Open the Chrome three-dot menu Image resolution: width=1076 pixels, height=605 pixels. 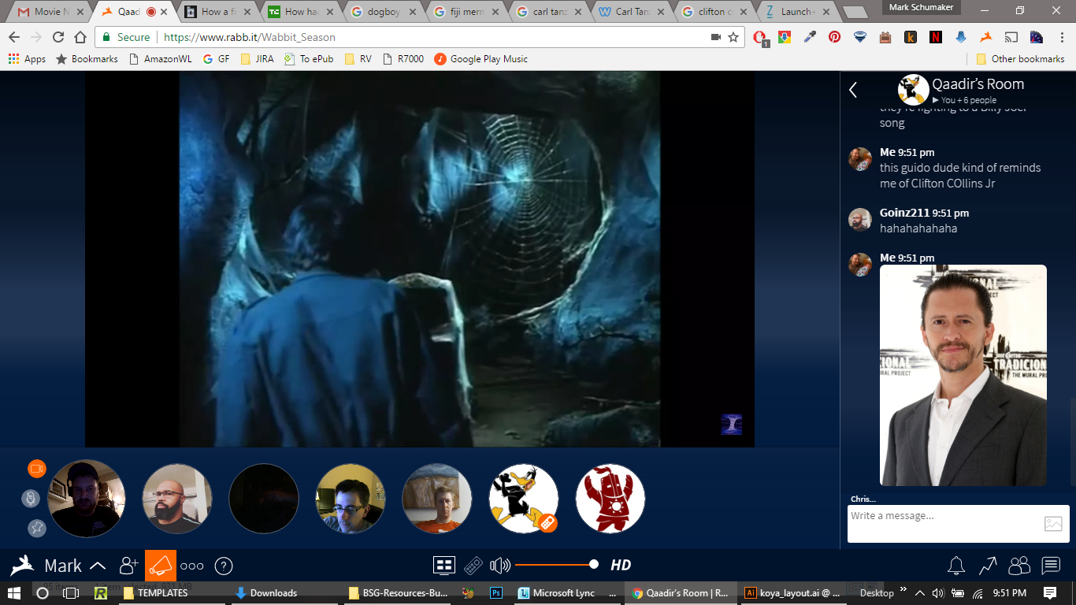click(x=1061, y=37)
